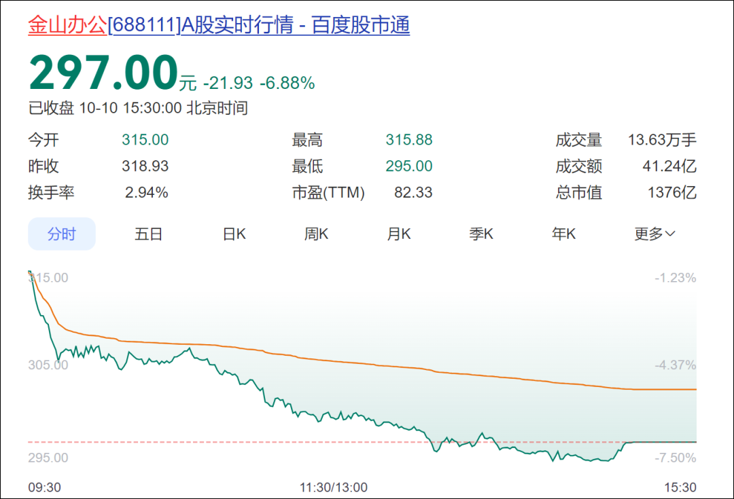
Task: Click the 换手率 value 2.94%
Action: pyautogui.click(x=147, y=192)
